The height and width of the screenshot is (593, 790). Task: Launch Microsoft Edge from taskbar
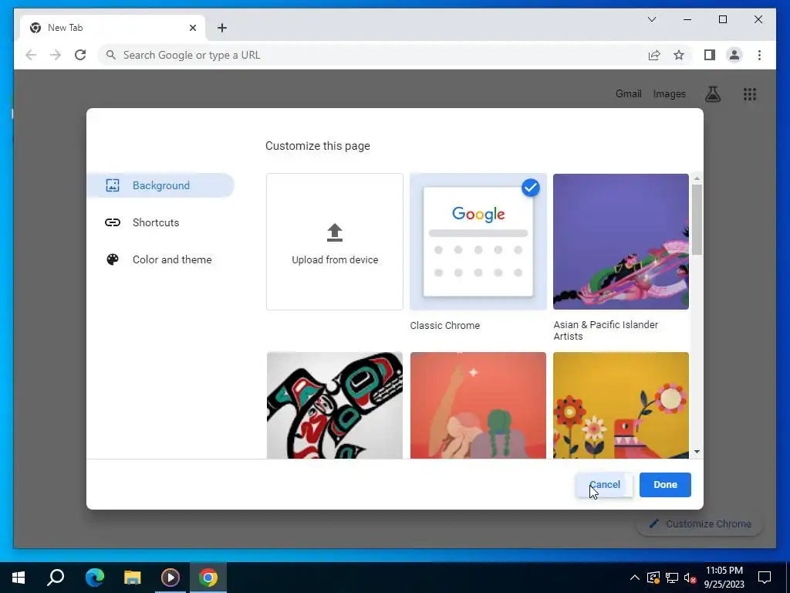point(94,578)
